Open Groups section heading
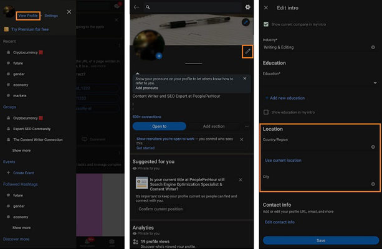Viewport: 382px width, 249px height. 10,107
